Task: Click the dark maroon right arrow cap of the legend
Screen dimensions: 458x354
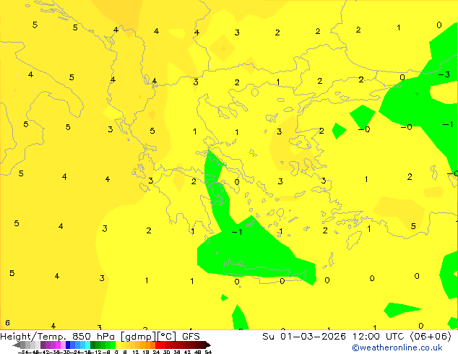Action: coord(208,345)
